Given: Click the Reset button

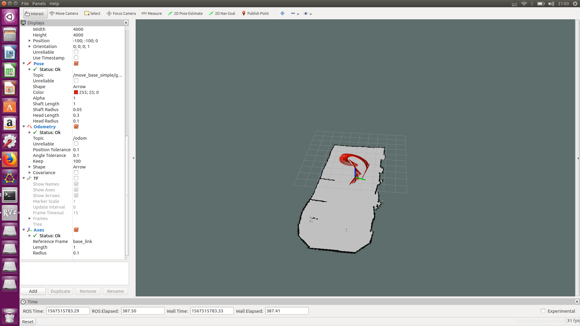Looking at the screenshot, I should pyautogui.click(x=28, y=322).
